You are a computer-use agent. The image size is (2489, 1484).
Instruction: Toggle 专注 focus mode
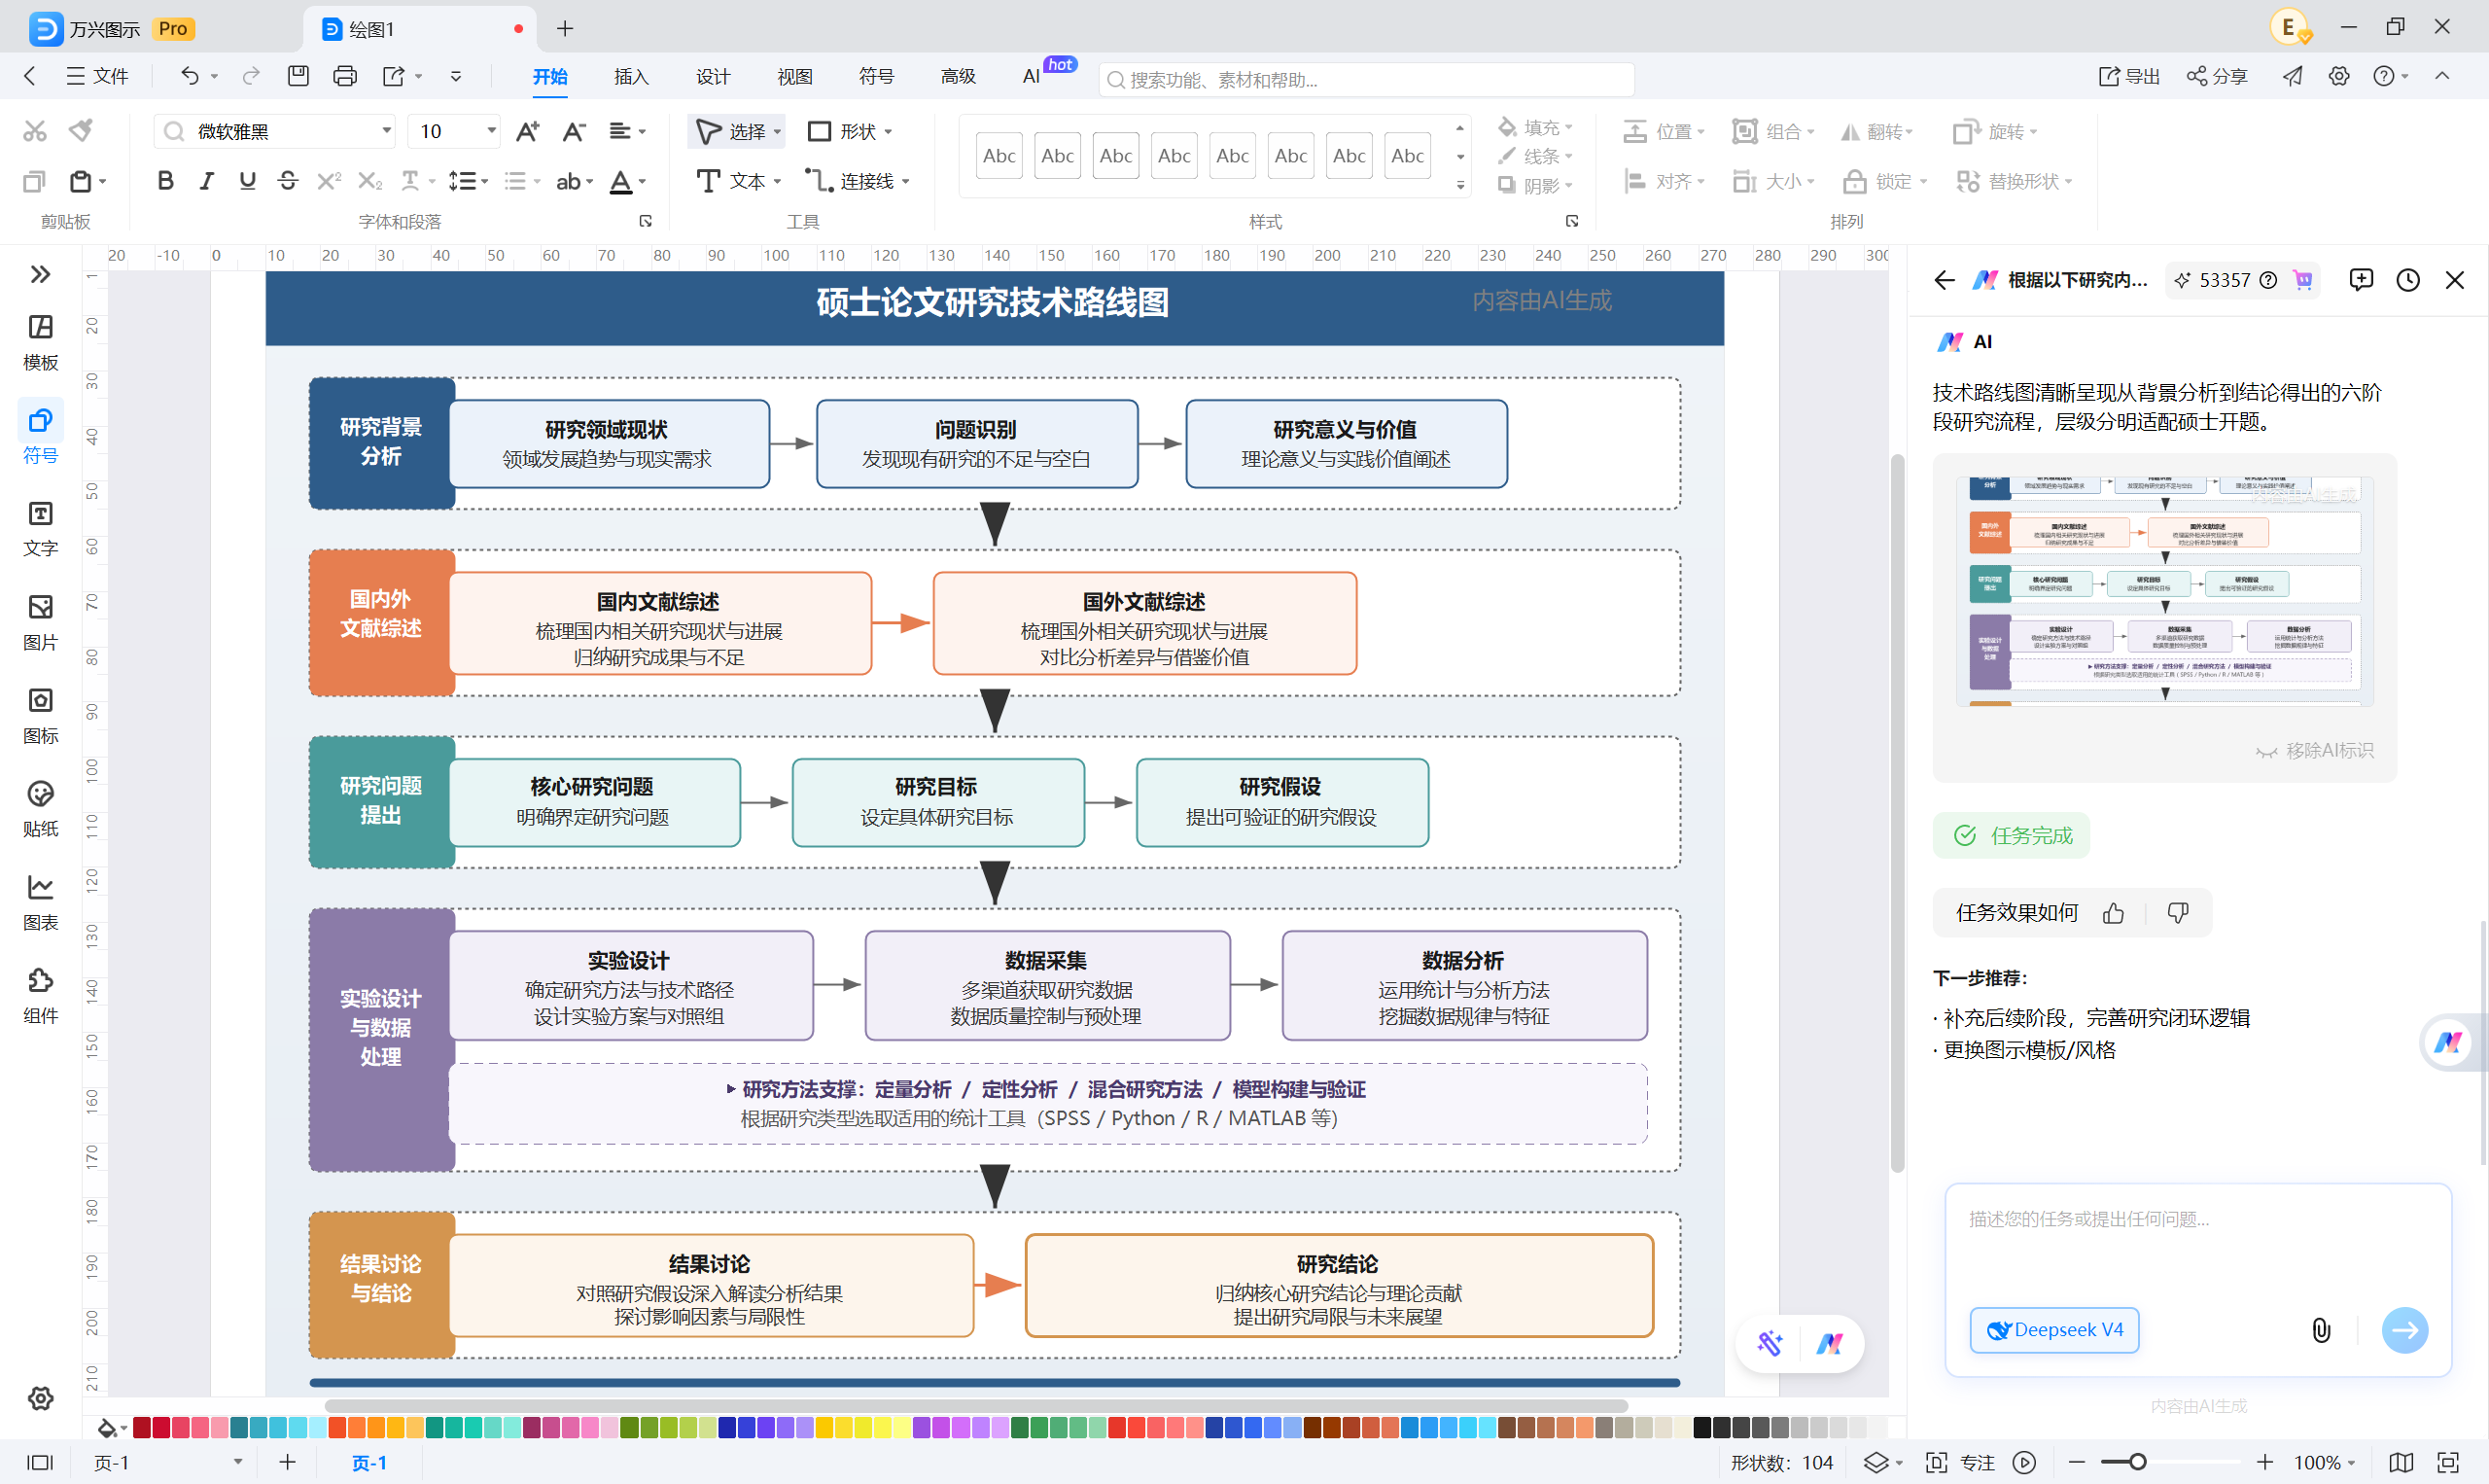pyautogui.click(x=1962, y=1462)
